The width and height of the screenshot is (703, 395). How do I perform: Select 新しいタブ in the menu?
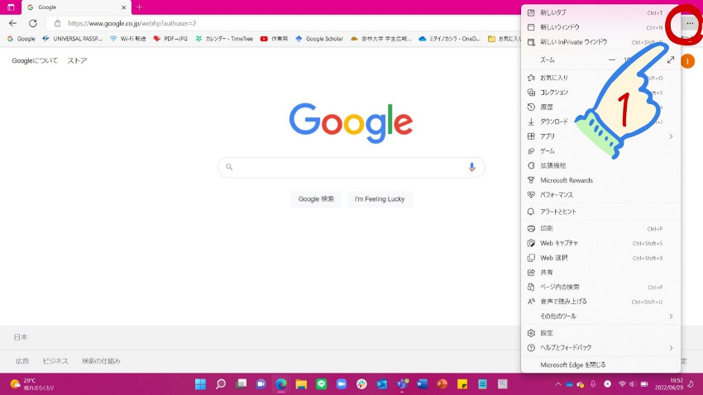coord(600,12)
